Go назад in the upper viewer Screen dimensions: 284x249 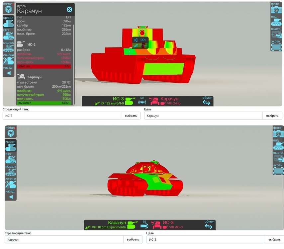coord(8,71)
